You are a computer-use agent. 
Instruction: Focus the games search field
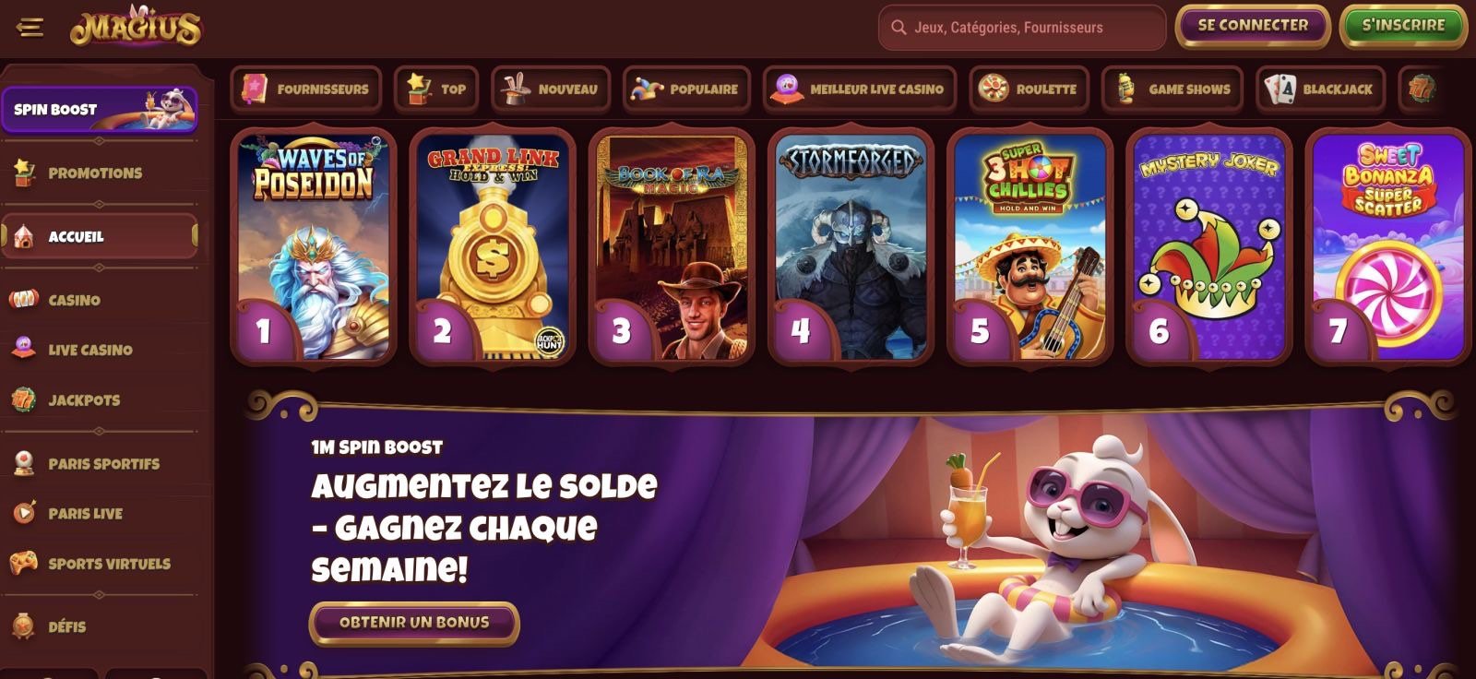tap(1022, 28)
